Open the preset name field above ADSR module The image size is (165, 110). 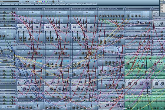[138, 9]
